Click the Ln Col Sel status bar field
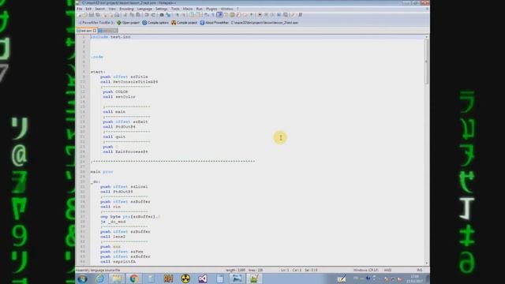 pos(299,270)
